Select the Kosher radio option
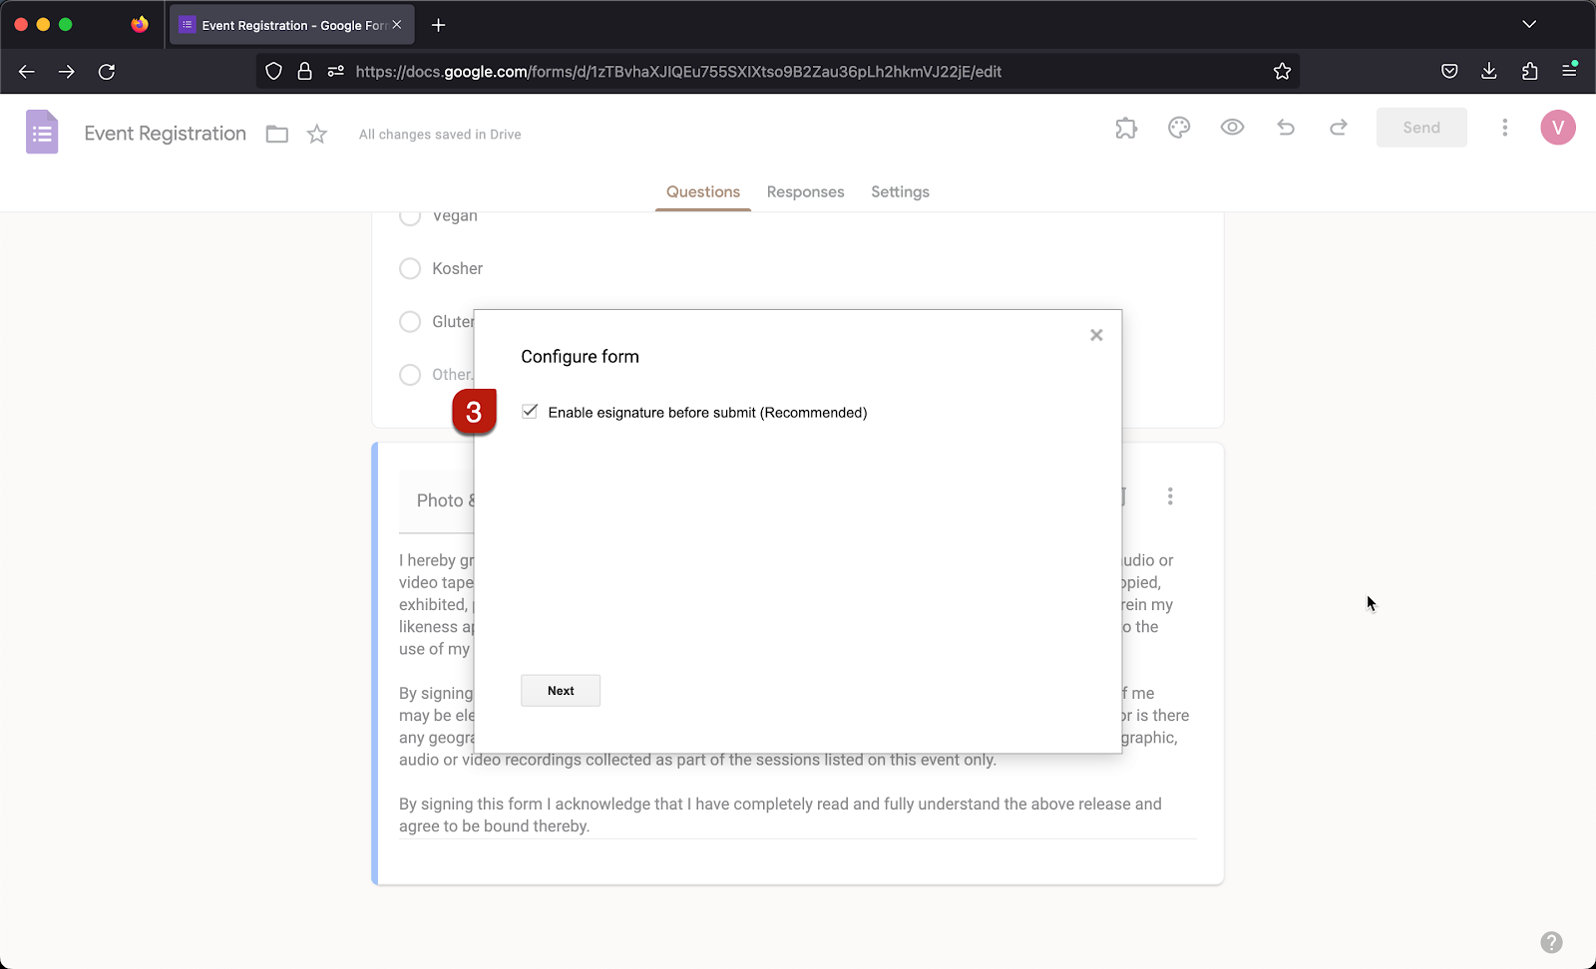This screenshot has height=969, width=1596. tap(409, 268)
